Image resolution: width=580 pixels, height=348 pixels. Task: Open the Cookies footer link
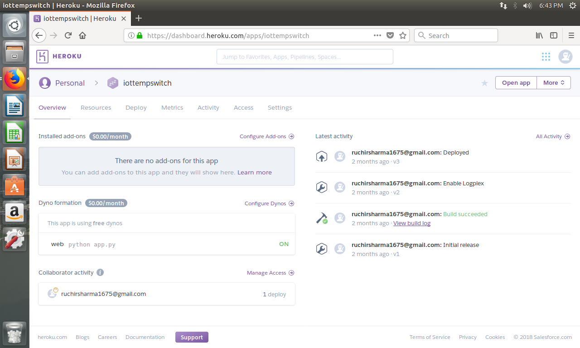point(495,337)
